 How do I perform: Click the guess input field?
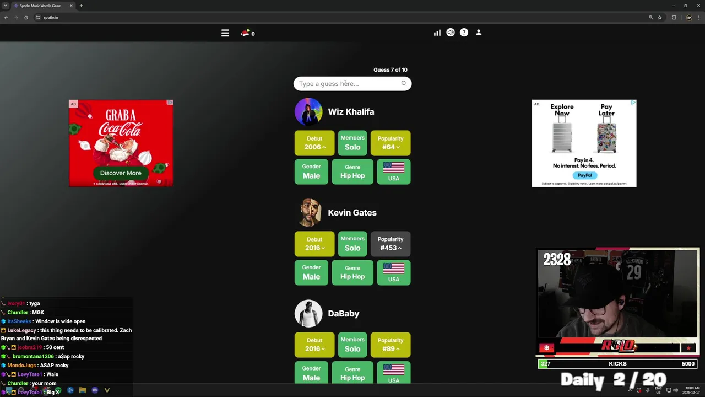(x=352, y=84)
